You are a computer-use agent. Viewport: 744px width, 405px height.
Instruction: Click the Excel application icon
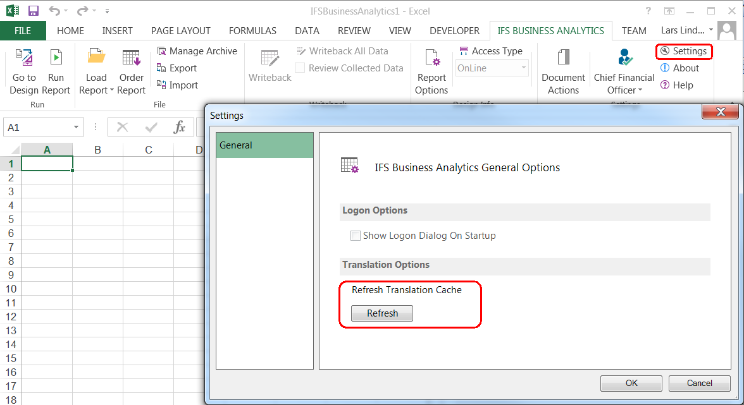[x=13, y=11]
